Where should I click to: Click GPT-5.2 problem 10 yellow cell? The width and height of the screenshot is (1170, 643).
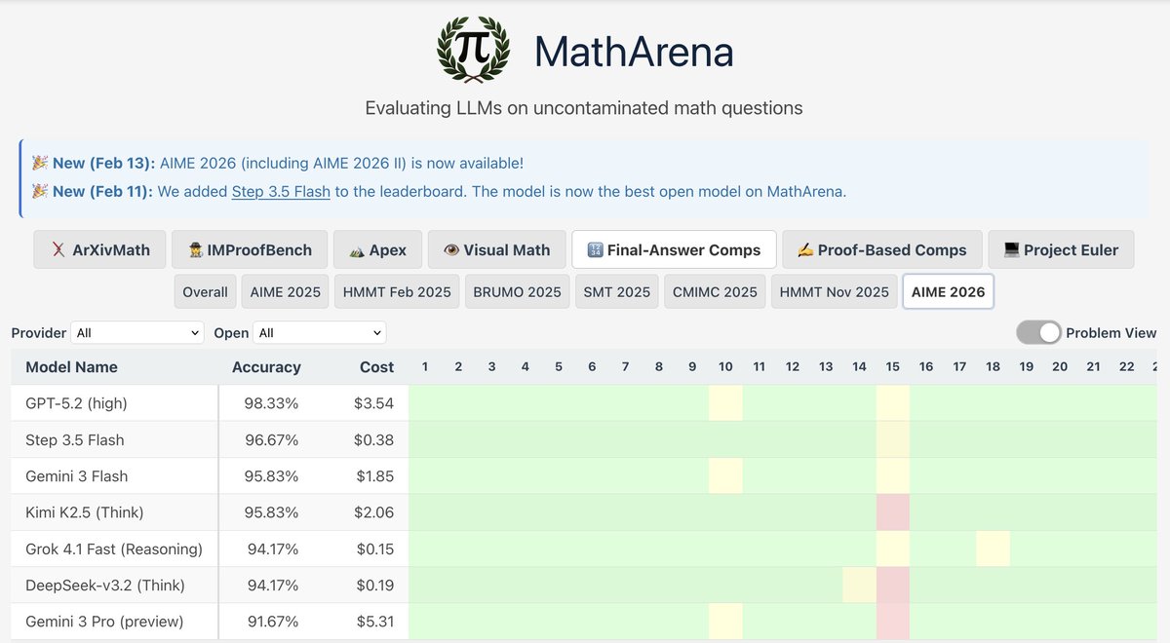tap(725, 403)
